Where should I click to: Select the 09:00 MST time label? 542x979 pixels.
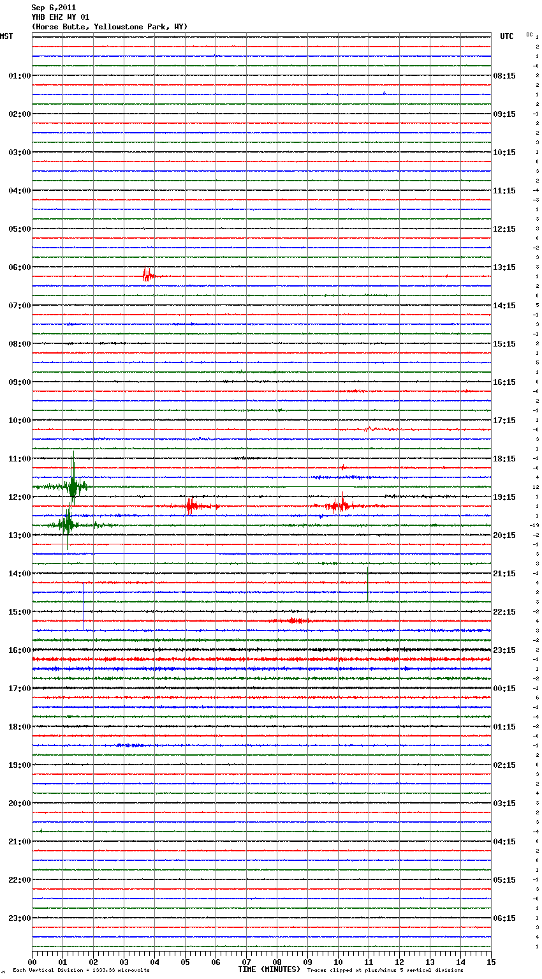[x=20, y=382]
